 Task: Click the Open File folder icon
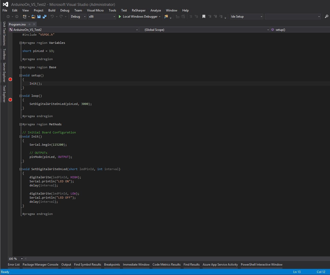(x=33, y=17)
